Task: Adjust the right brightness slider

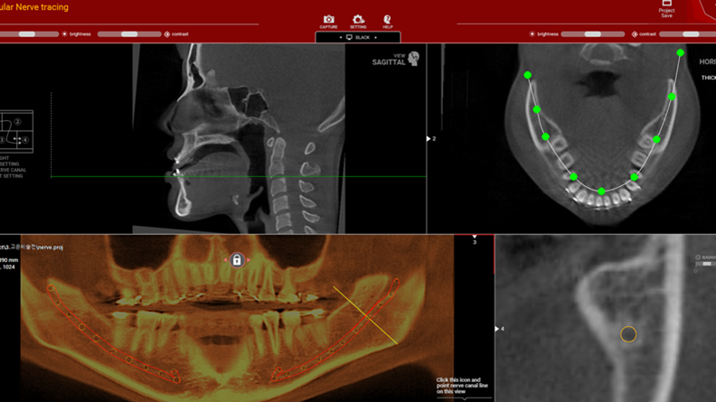Action: tap(592, 34)
